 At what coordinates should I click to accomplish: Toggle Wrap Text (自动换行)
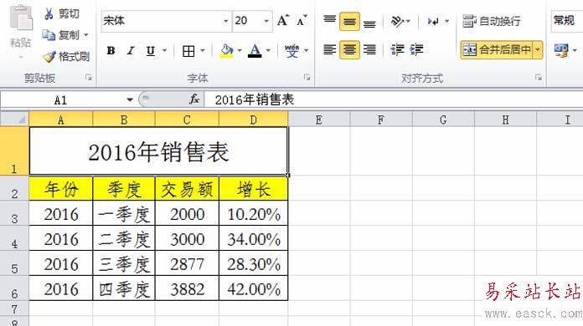492,21
